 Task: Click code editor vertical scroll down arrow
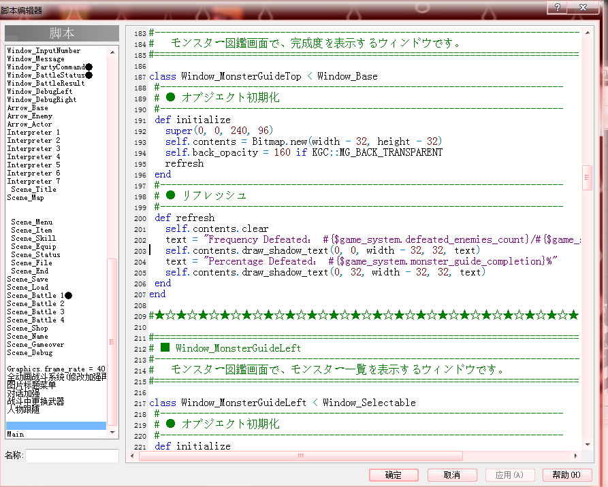coord(588,445)
